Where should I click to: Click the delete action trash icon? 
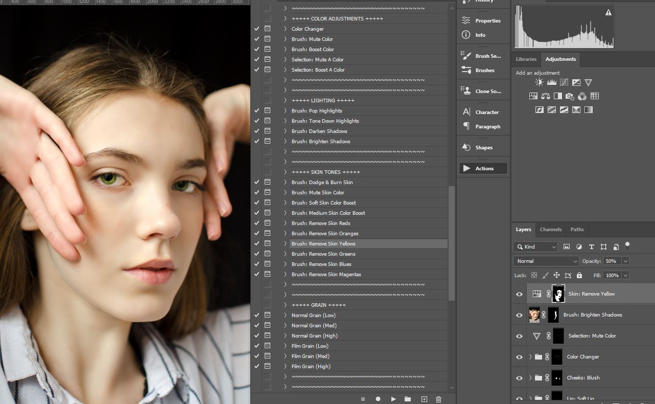coord(438,399)
